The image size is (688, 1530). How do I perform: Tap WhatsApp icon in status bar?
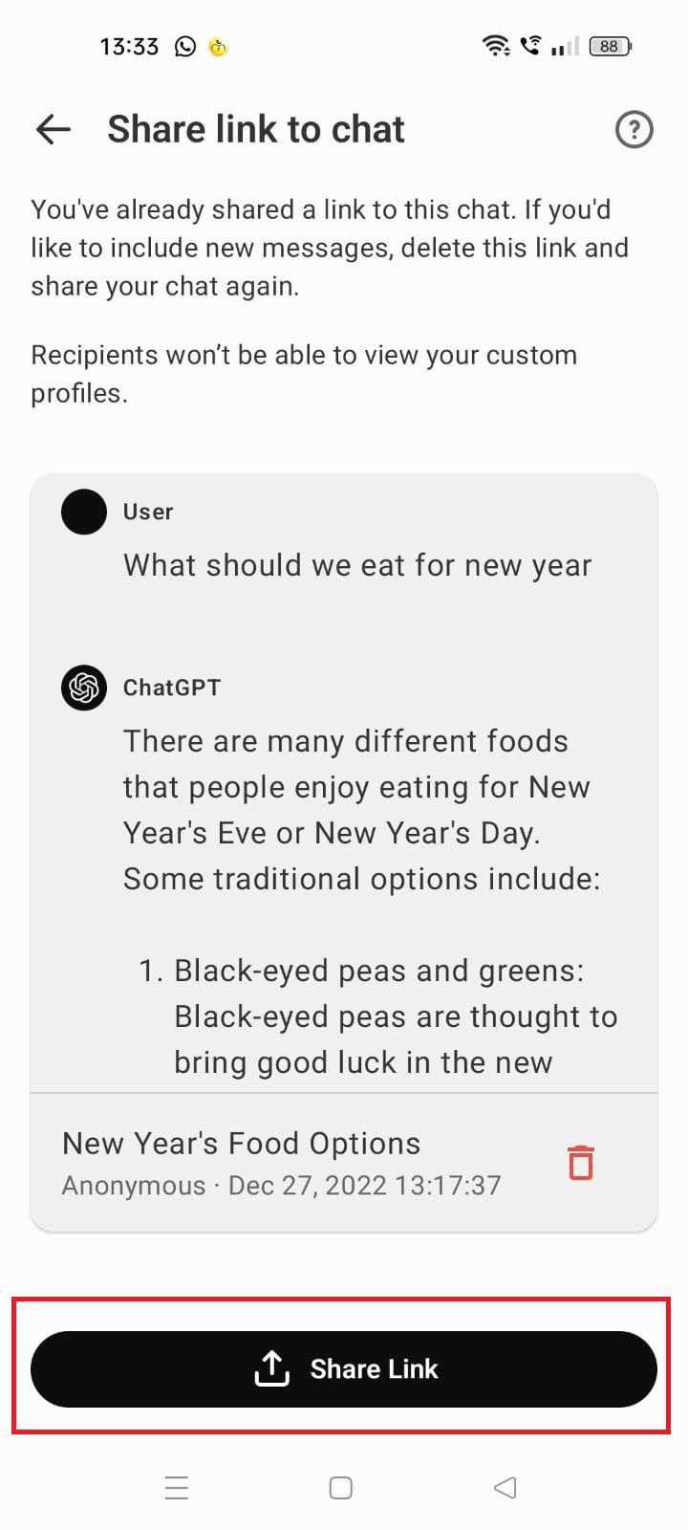[185, 46]
